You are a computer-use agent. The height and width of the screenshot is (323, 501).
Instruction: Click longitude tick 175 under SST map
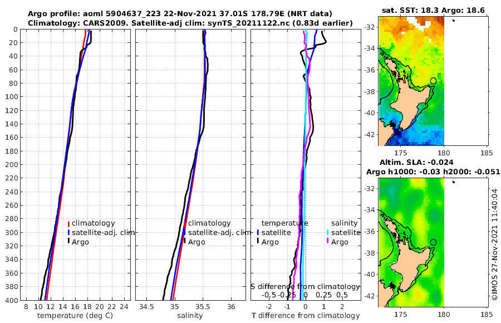[x=401, y=153]
